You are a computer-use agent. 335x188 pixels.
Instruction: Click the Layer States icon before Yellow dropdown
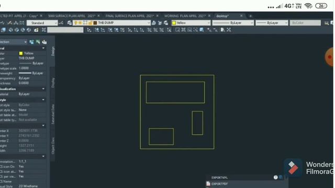pyautogui.click(x=166, y=23)
